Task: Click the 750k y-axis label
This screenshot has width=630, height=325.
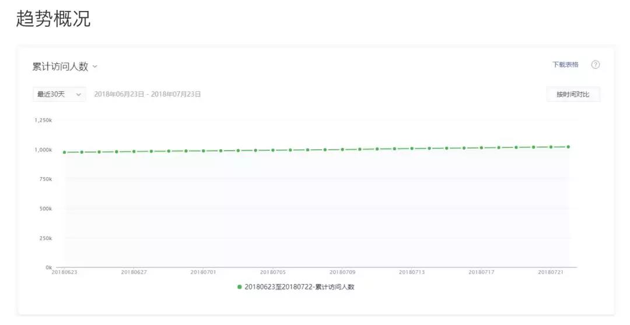Action: (x=46, y=179)
